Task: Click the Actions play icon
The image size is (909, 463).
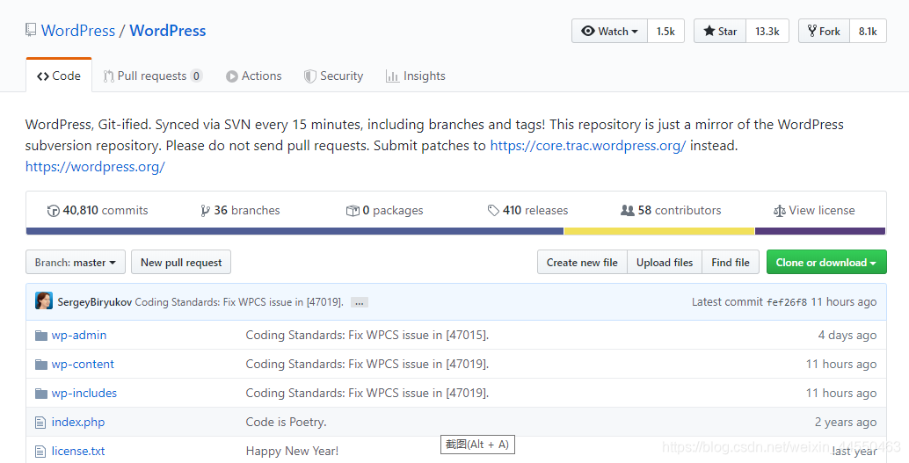Action: click(x=232, y=76)
